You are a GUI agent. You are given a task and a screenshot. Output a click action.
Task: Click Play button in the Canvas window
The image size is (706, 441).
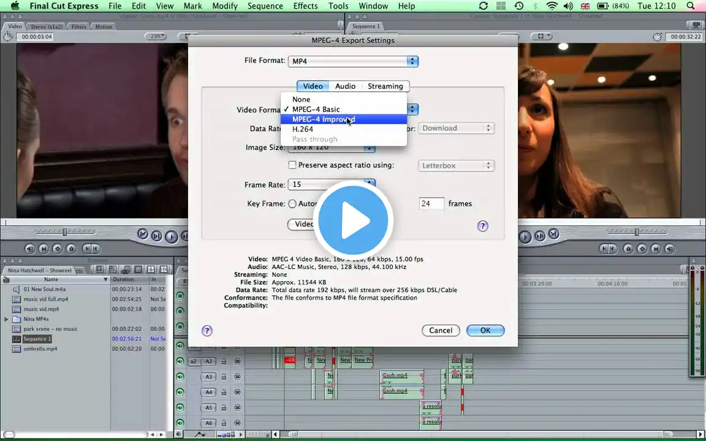pos(525,236)
